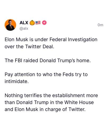Click the American flag emoji in the name
The height and width of the screenshot is (133, 106).
click(x=38, y=23)
